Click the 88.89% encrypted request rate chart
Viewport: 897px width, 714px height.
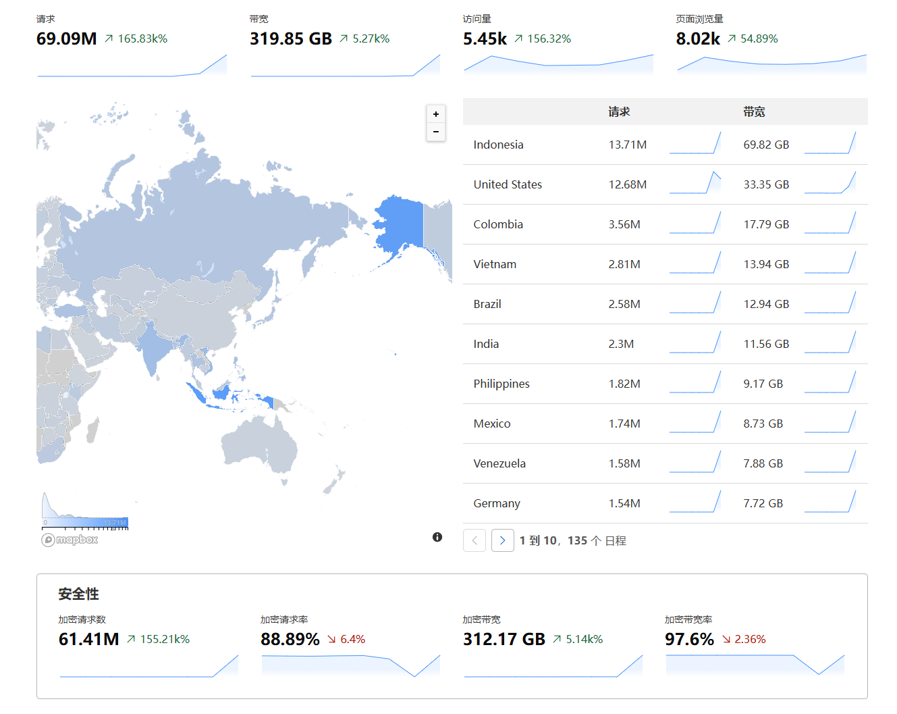[x=350, y=665]
